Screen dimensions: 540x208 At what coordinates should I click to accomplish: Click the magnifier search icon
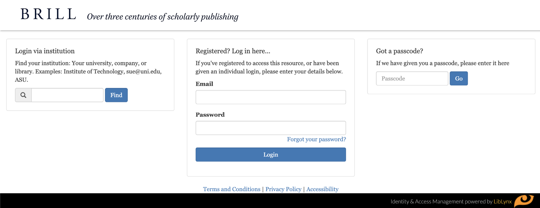point(23,95)
